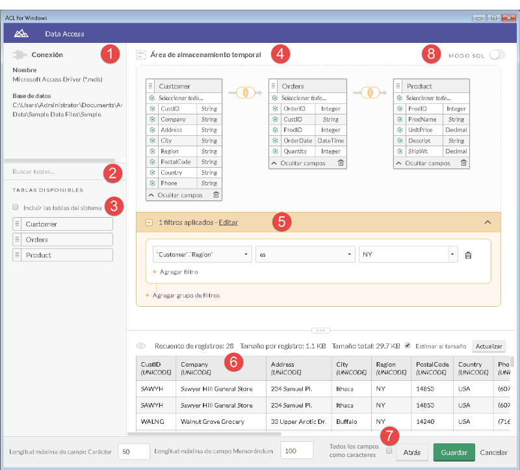Open the 'Customer'.'Region' field dropdown
This screenshot has height=470, width=520.
202,255
